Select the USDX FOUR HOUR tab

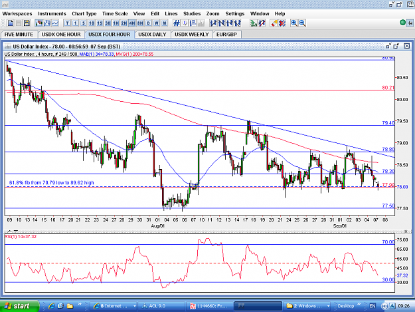[x=109, y=35]
